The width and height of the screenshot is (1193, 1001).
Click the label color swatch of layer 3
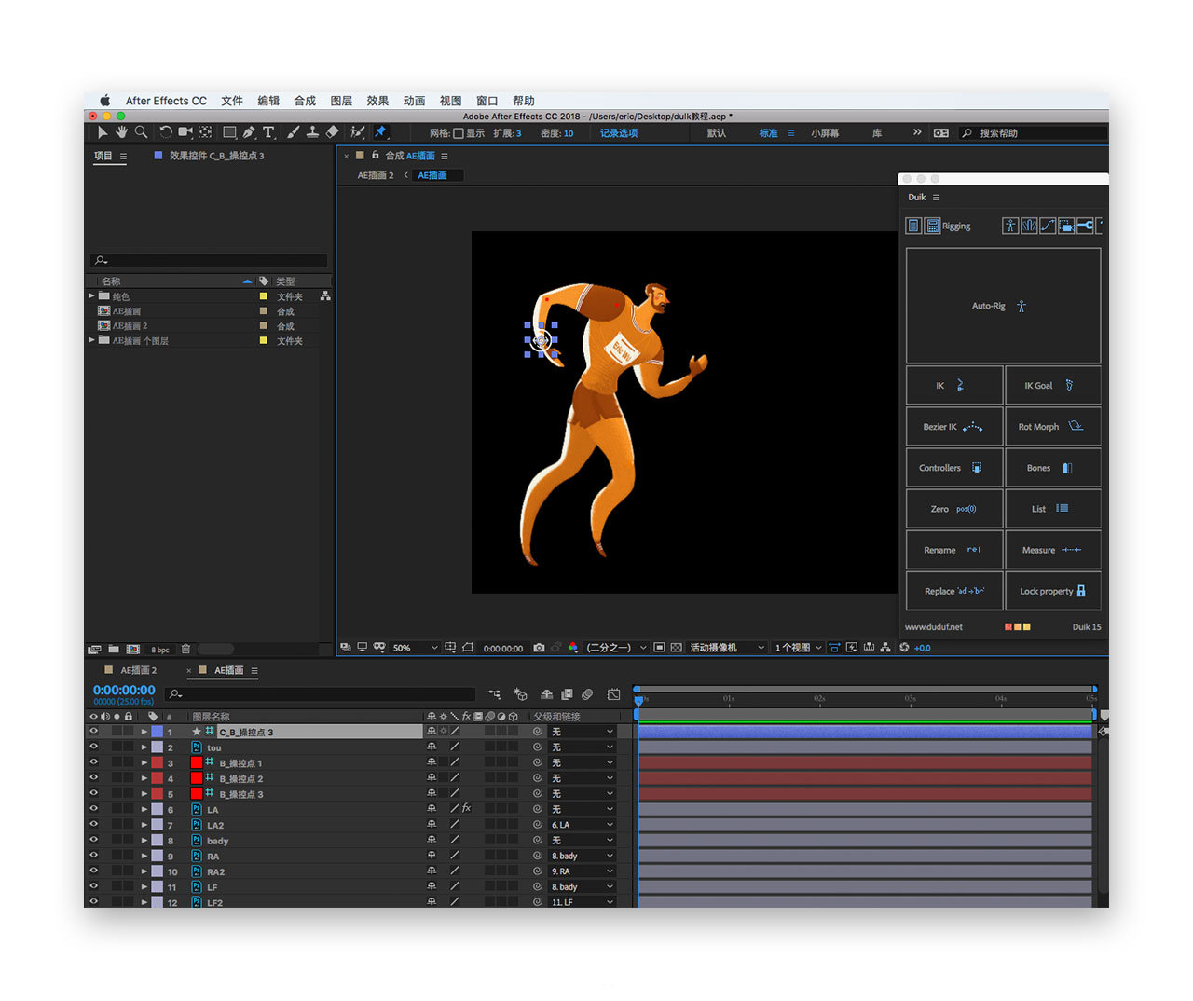pos(157,762)
